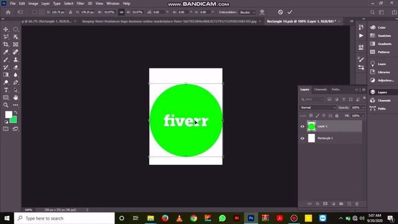
Task: Select the Hand tool
Action: 16,98
